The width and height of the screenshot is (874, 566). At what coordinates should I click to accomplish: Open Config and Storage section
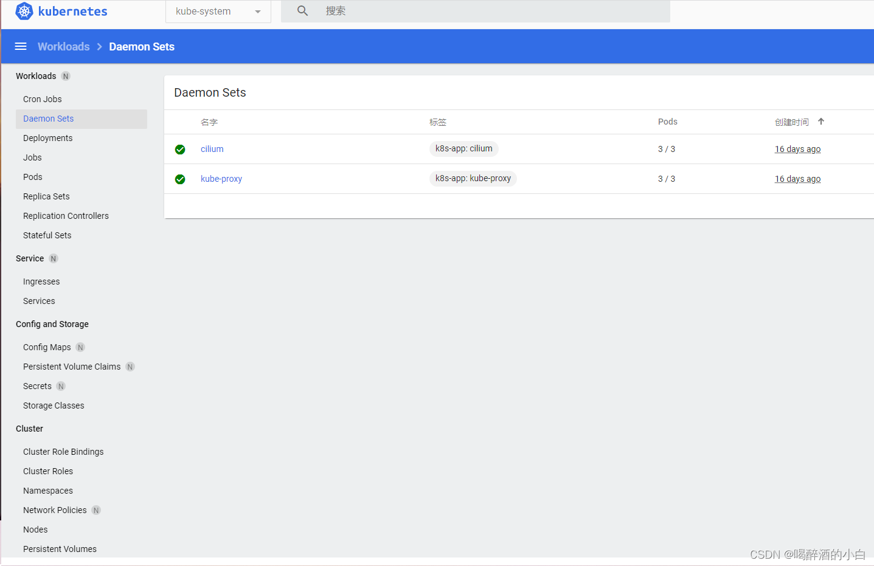pos(52,324)
